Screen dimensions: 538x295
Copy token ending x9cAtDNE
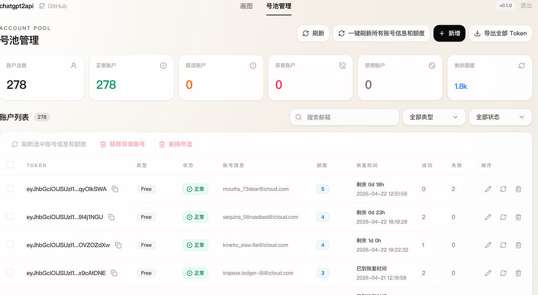[114, 273]
